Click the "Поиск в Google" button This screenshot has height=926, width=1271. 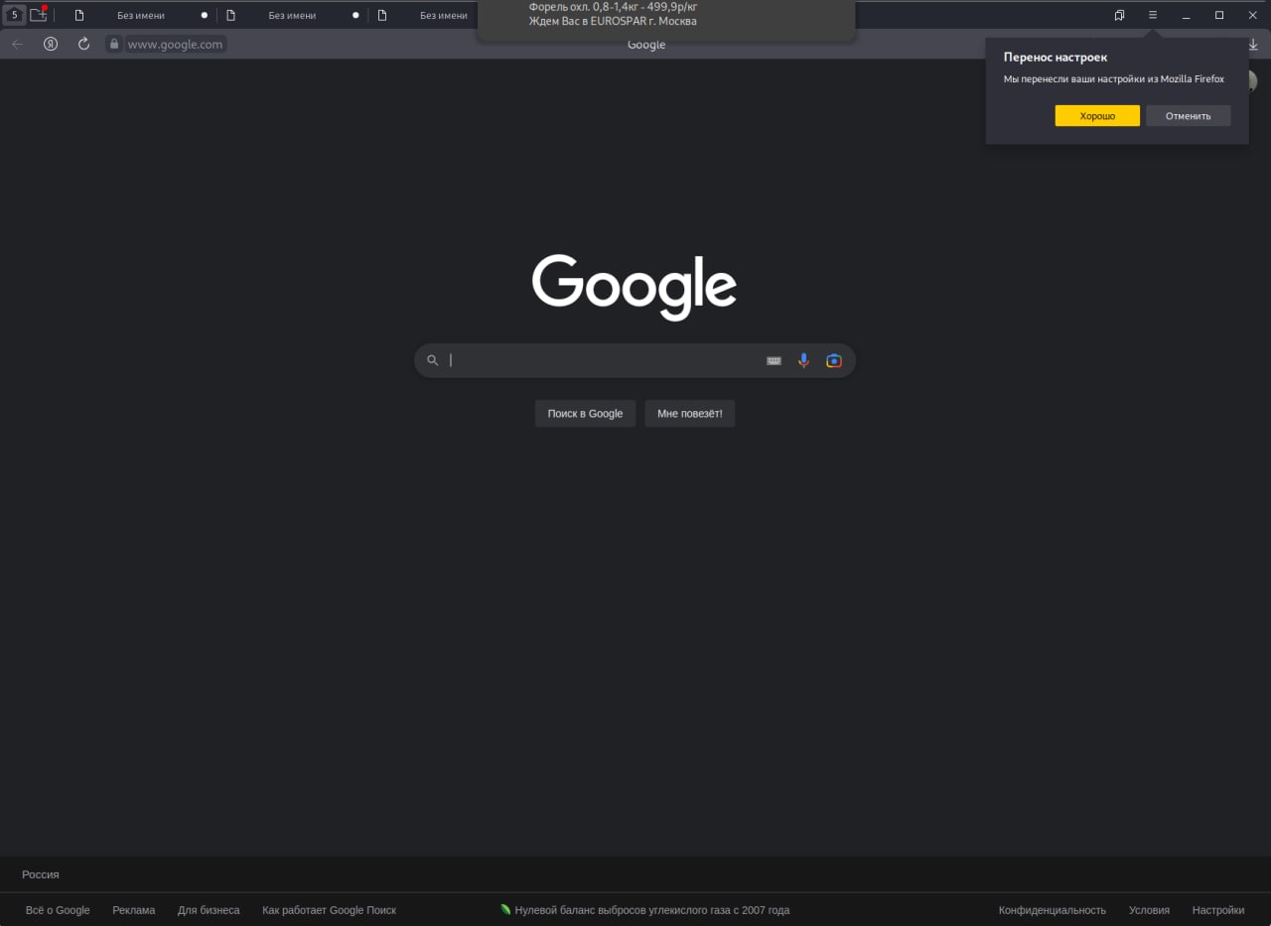pos(585,414)
